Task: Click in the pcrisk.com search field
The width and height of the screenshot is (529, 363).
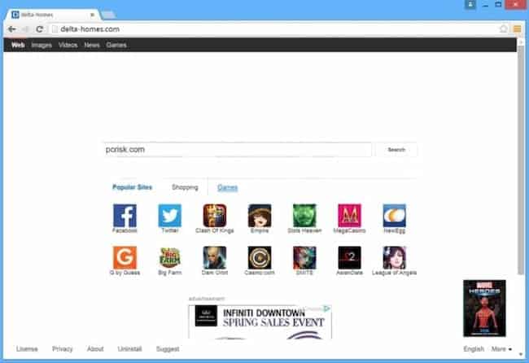Action: point(238,150)
